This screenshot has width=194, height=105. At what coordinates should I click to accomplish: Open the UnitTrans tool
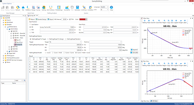point(84,8)
